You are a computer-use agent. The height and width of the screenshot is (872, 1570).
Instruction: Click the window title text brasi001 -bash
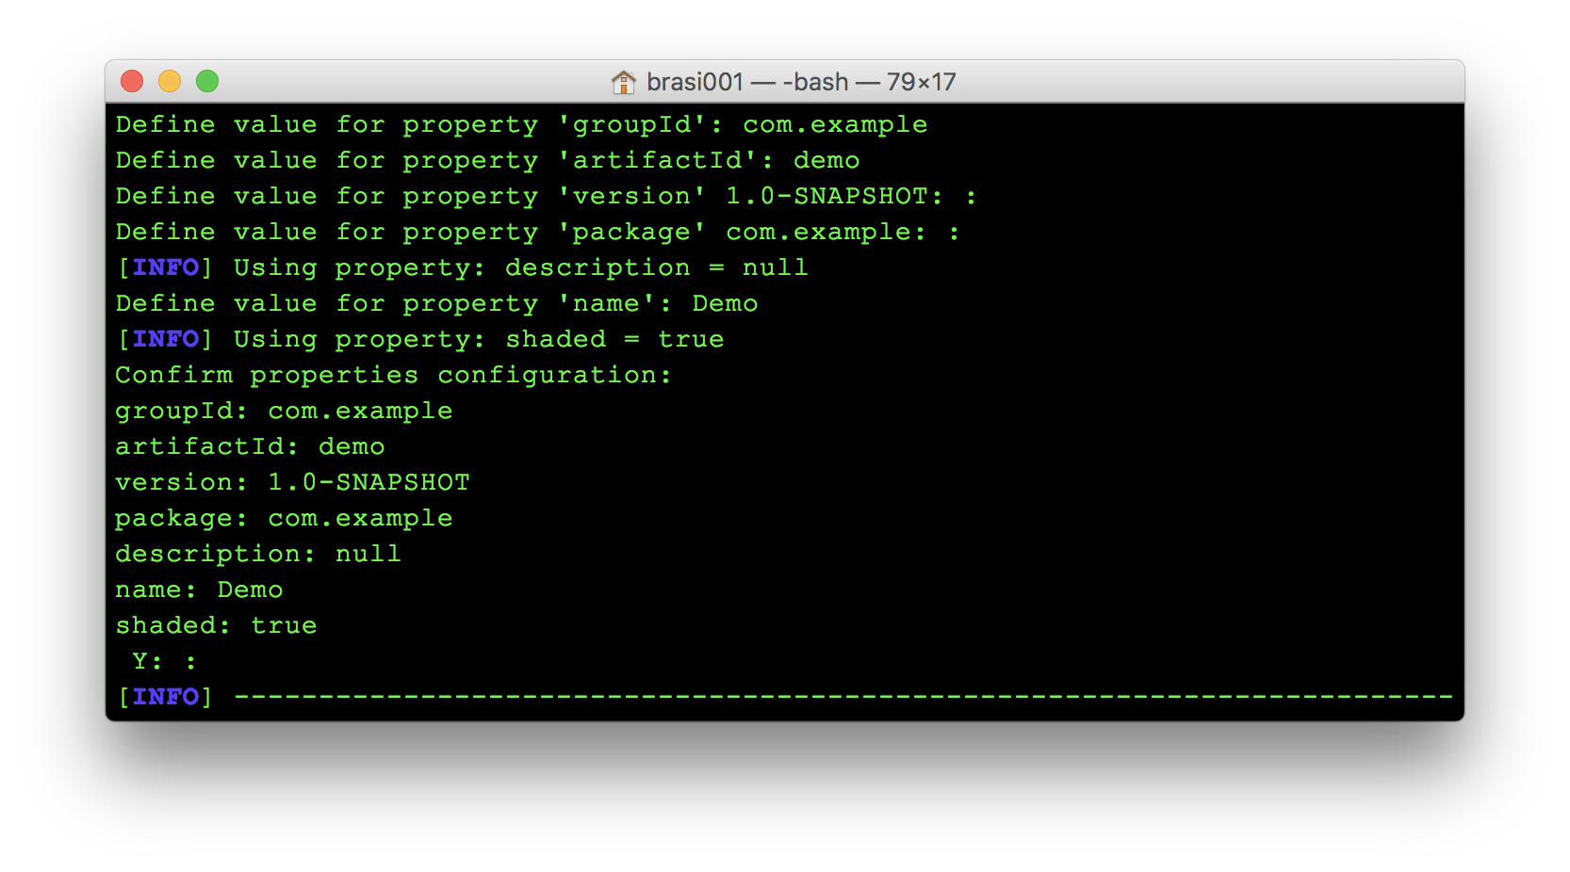tap(800, 83)
